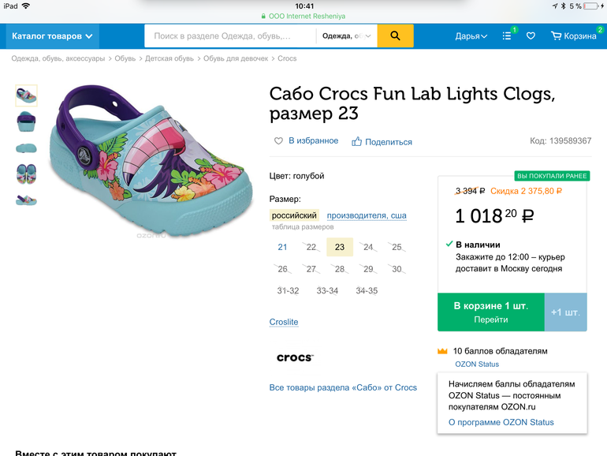This screenshot has height=456, width=607.
Task: Open the orders list icon in header
Action: [x=507, y=36]
